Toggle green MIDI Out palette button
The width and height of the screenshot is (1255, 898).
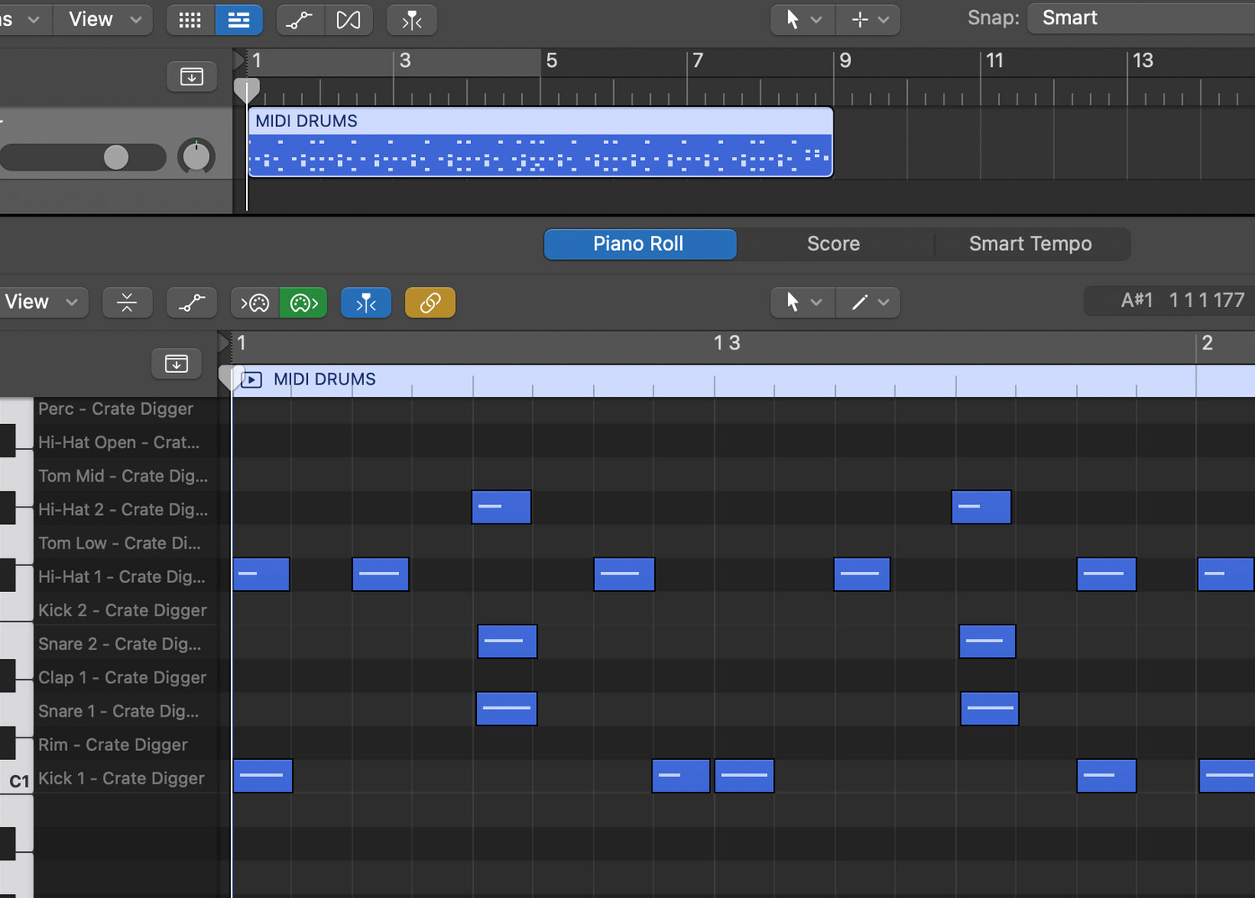pos(304,302)
